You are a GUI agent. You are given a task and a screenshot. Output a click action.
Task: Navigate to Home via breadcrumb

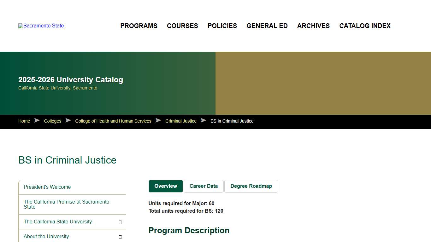[x=24, y=121]
